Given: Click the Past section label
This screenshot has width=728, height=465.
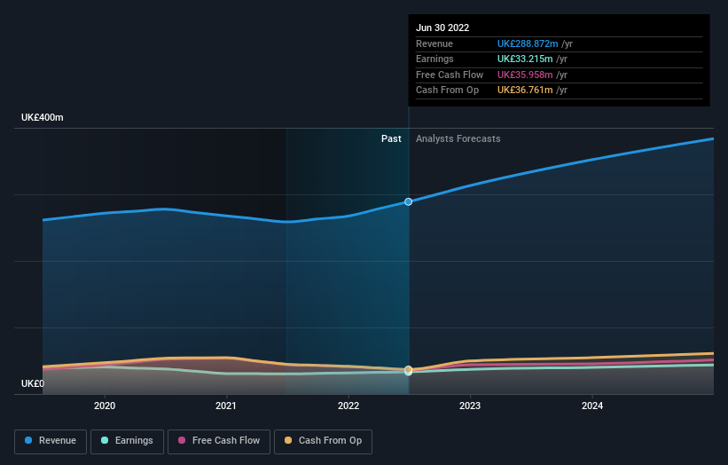Looking at the screenshot, I should (391, 139).
